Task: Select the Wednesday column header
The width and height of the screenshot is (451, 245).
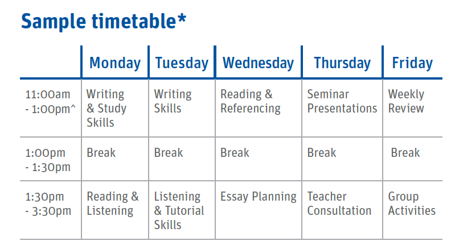Action: coord(259,63)
